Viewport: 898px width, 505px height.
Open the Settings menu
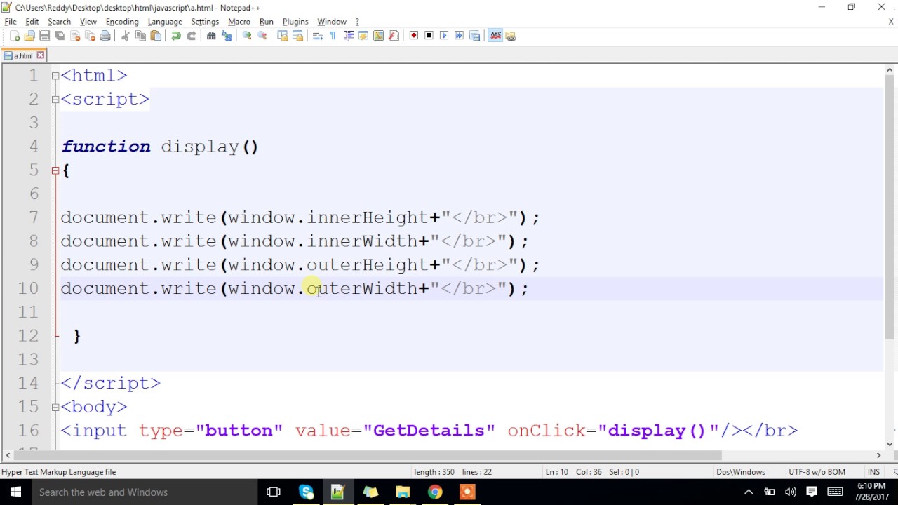(205, 22)
